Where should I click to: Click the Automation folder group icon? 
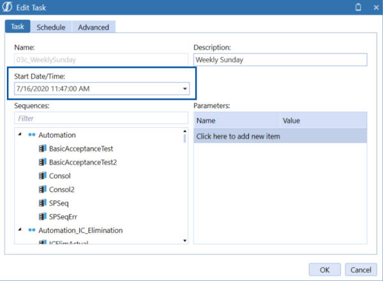(31, 135)
